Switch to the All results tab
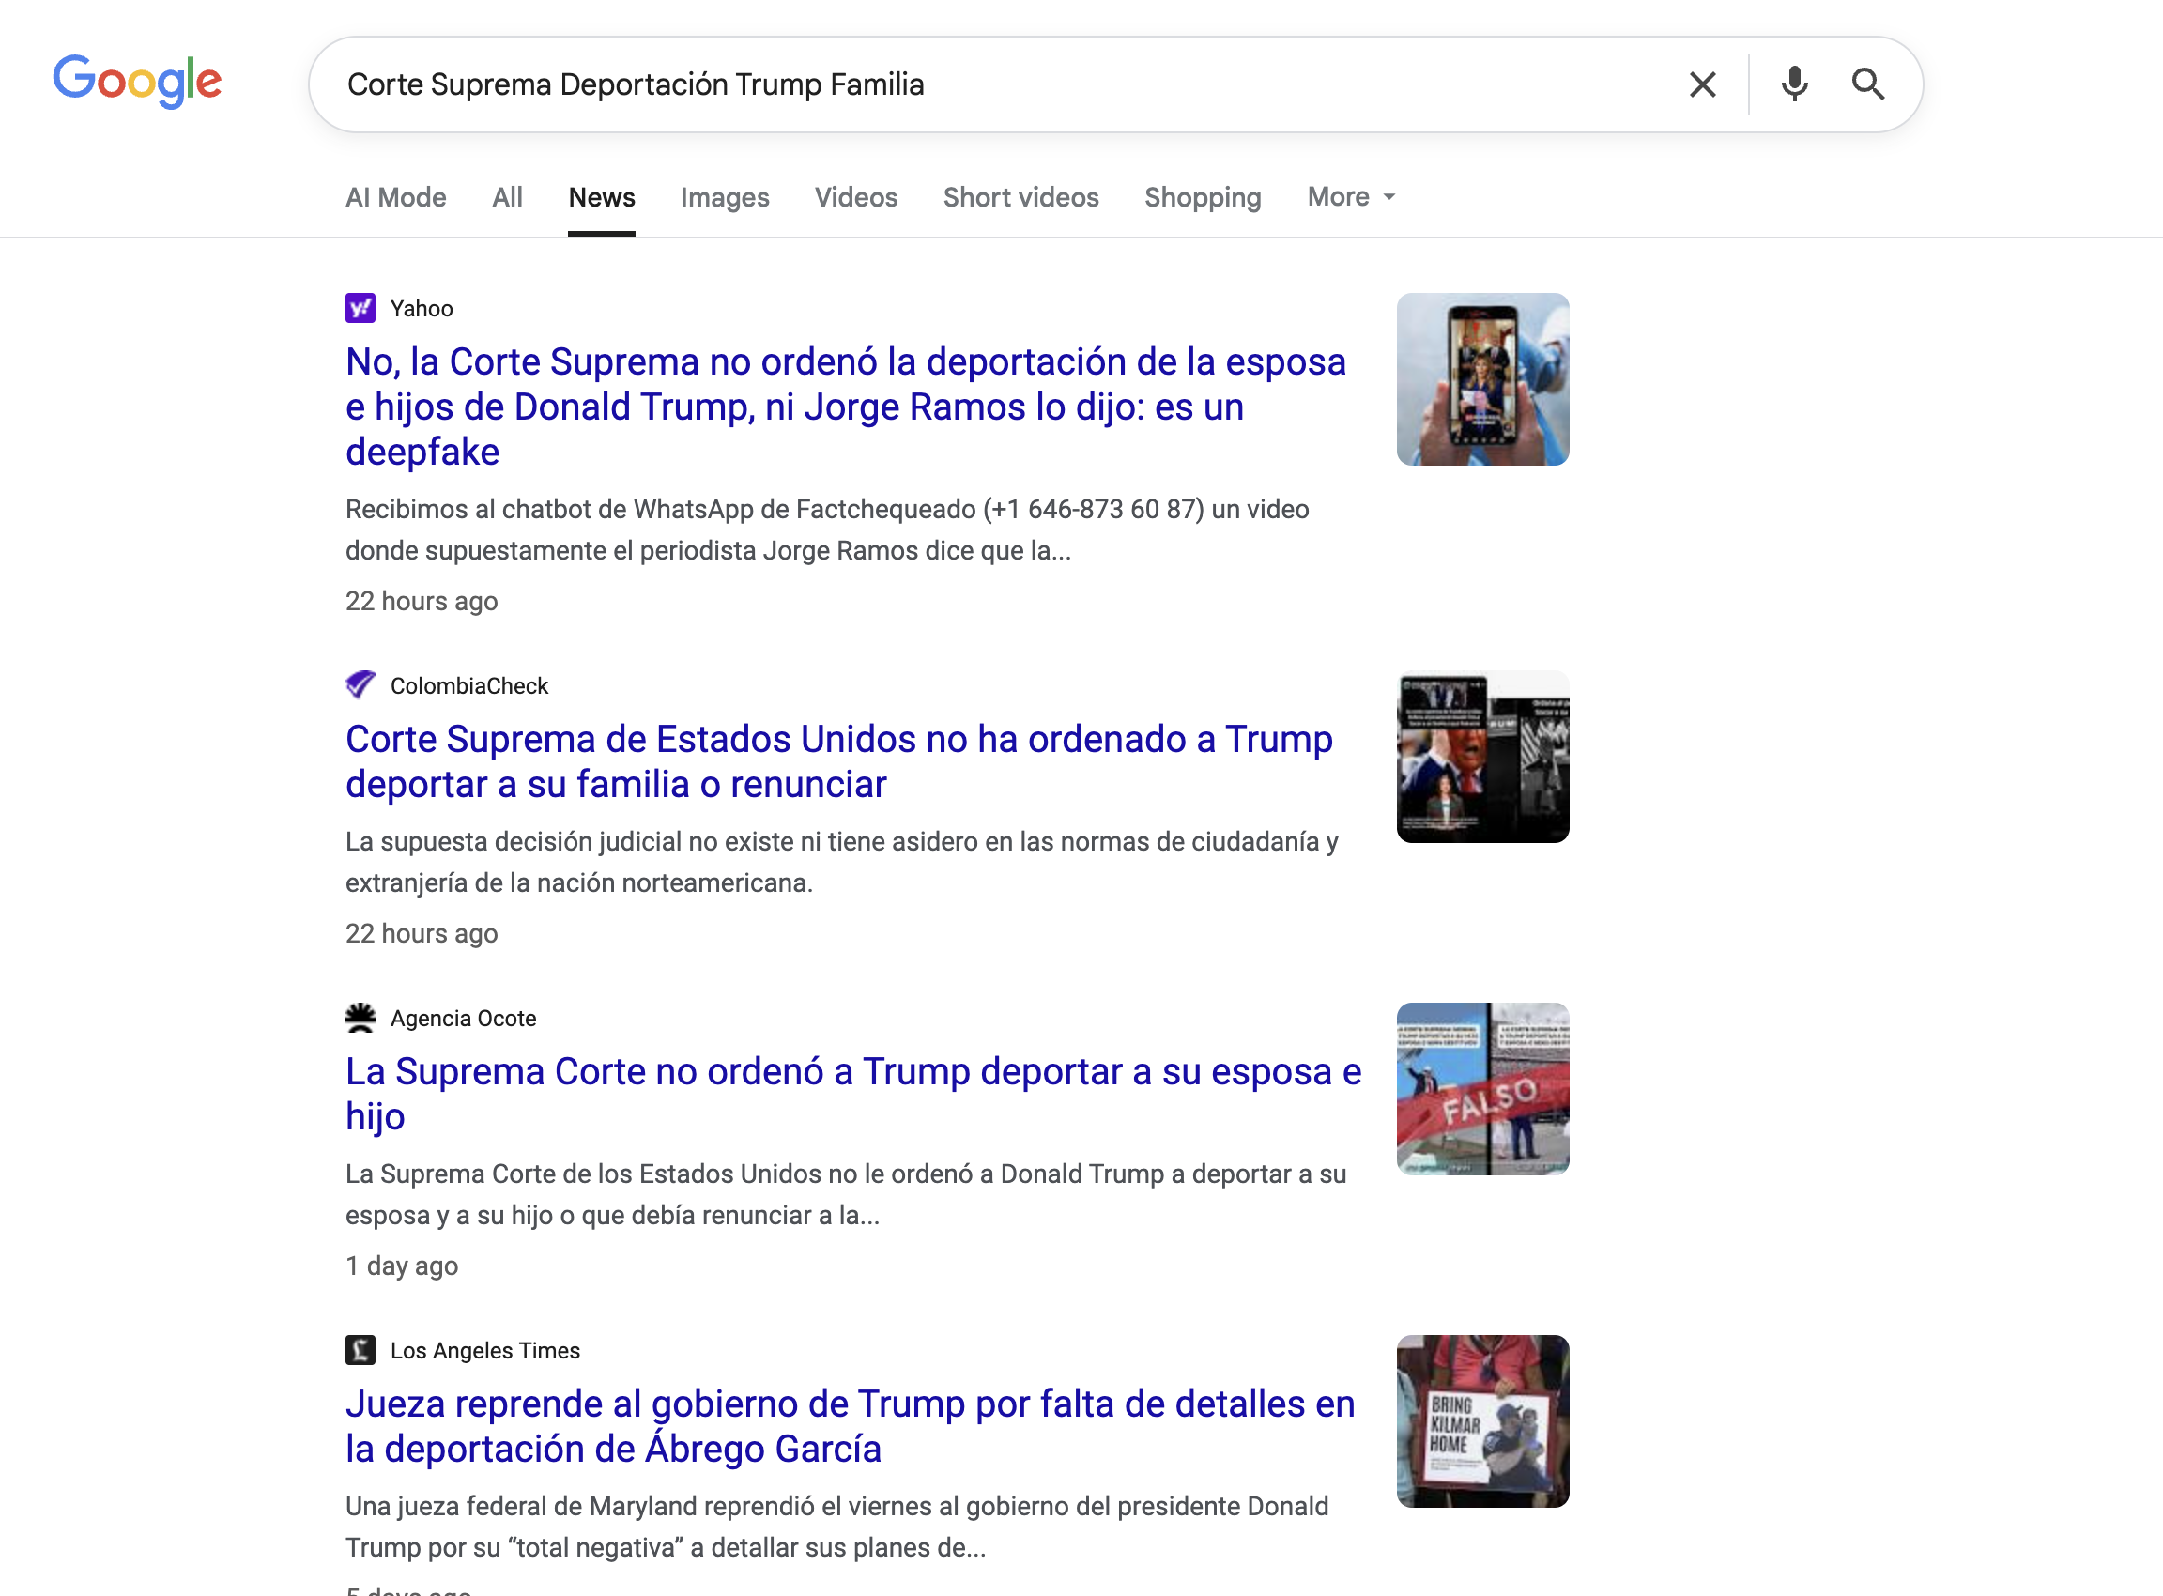 point(507,197)
